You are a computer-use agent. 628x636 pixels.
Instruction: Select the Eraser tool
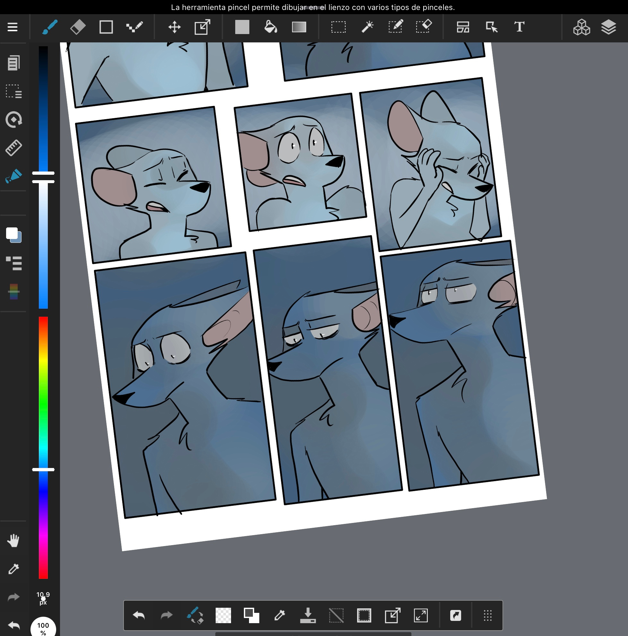pyautogui.click(x=78, y=27)
